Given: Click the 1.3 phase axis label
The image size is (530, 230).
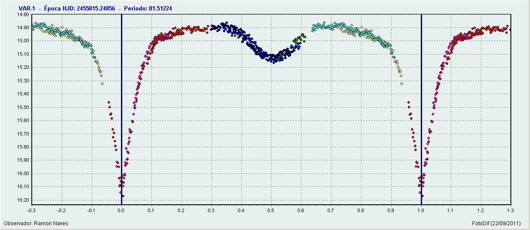Looking at the screenshot, I should click(510, 210).
